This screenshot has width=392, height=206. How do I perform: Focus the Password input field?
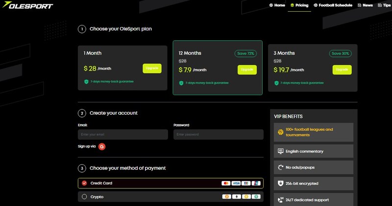218,134
